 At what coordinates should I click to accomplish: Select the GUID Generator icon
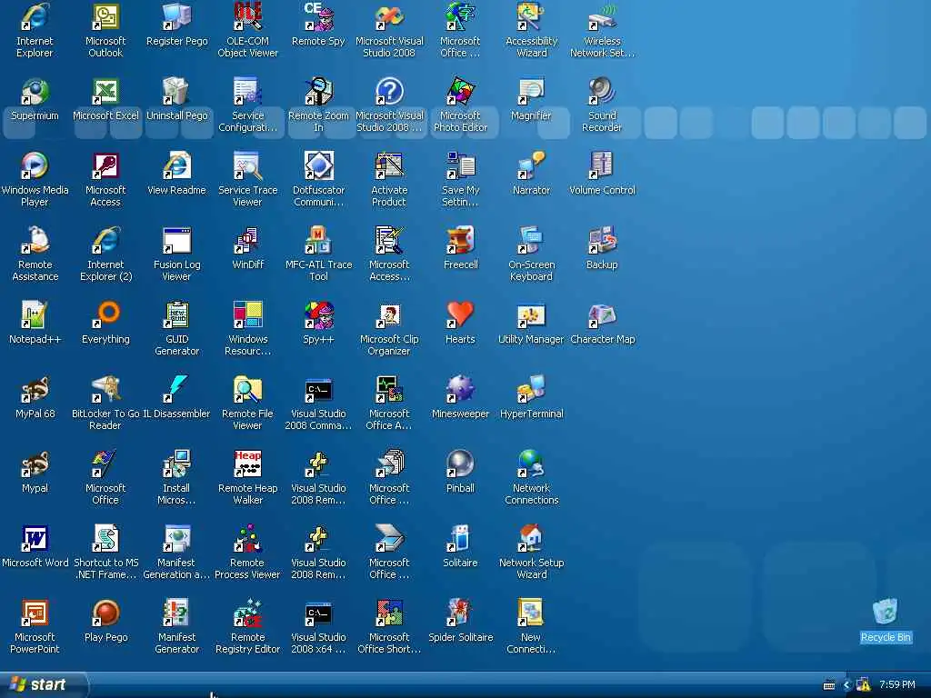[177, 315]
